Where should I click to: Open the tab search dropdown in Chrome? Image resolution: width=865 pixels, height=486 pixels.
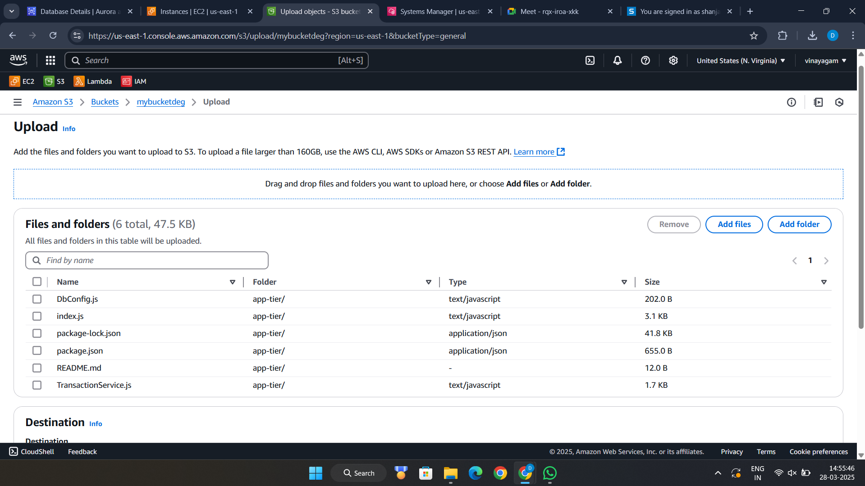[x=11, y=11]
